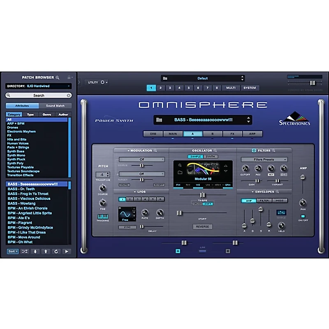This screenshot has height=329, width=329.
Task: Play the selected patch using the arrow icon
Action: [x=67, y=251]
